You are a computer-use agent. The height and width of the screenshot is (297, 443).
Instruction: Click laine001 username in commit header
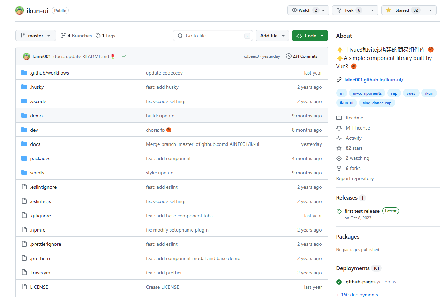point(42,56)
